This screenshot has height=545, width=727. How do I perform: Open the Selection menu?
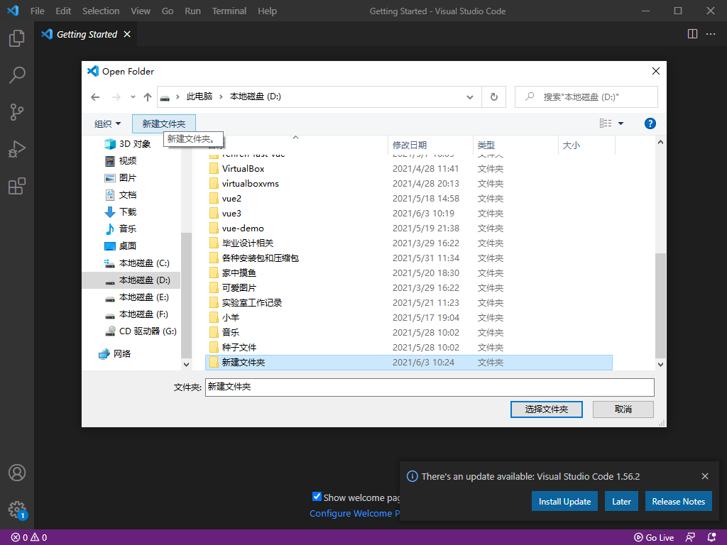[x=101, y=11]
